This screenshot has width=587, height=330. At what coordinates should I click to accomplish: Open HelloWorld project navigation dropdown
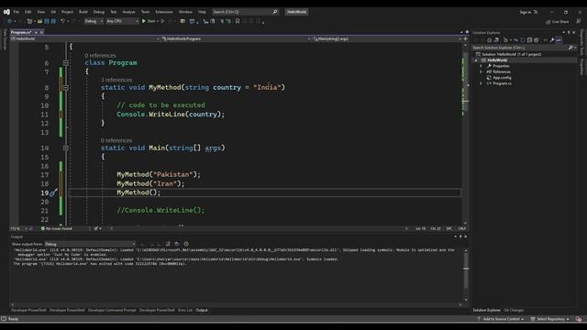click(85, 38)
